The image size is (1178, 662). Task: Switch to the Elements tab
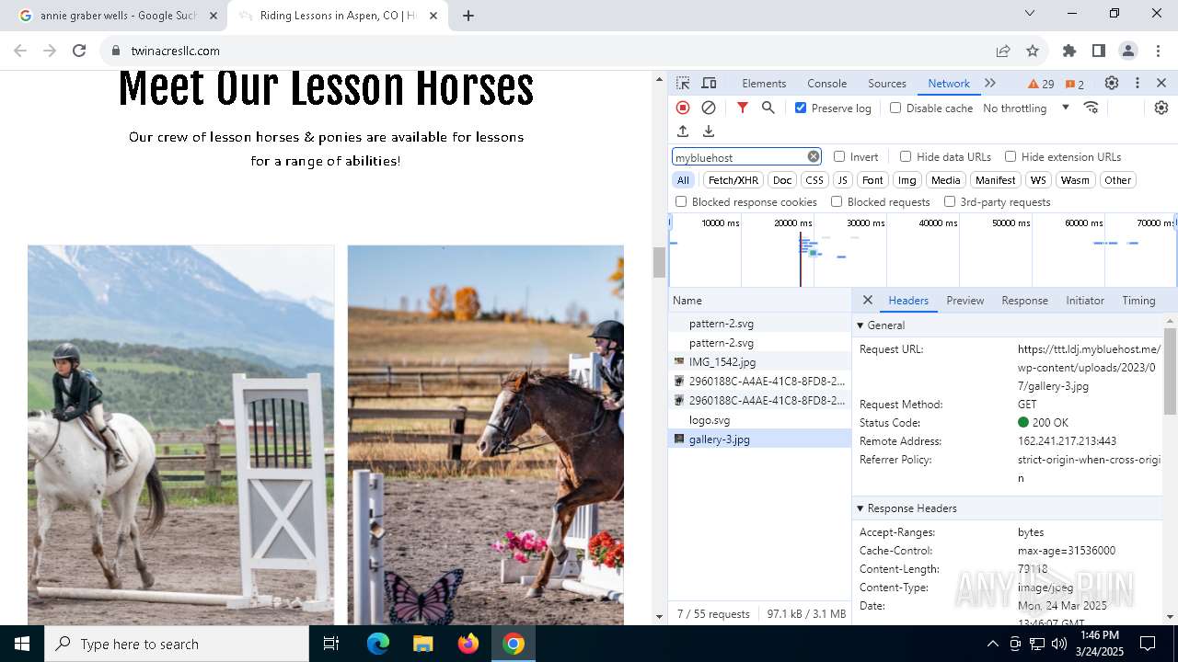tap(764, 84)
